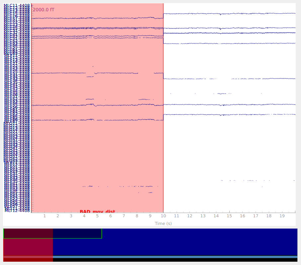Jump to the blue unannotated overview area
The image size is (301, 265).
pos(199,242)
